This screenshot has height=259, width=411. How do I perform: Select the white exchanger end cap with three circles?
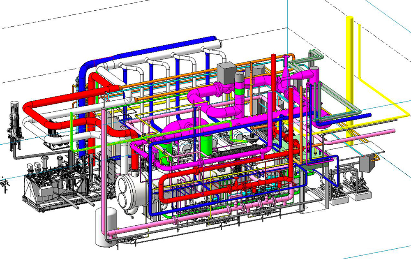pyautogui.click(x=125, y=192)
